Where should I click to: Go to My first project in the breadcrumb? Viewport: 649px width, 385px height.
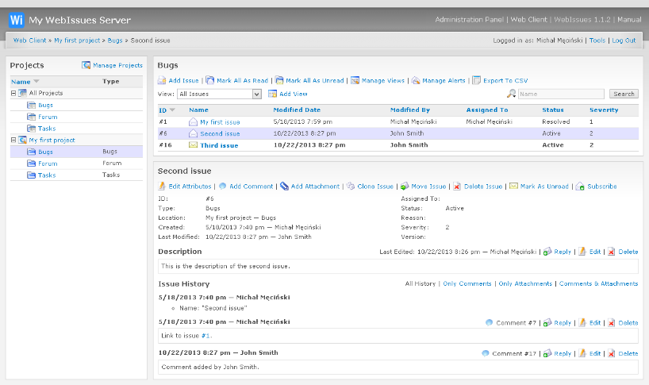click(77, 40)
